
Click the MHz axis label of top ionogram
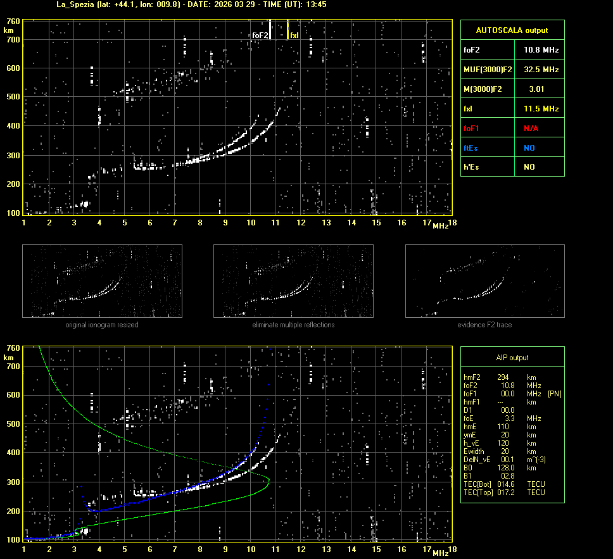coord(441,225)
